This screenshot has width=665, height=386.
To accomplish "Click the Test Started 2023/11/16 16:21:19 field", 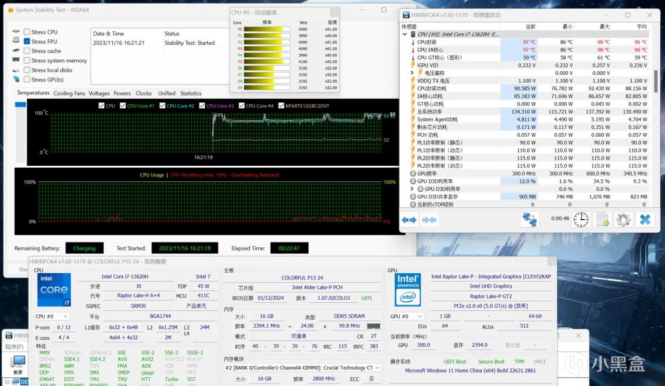I will click(x=185, y=248).
